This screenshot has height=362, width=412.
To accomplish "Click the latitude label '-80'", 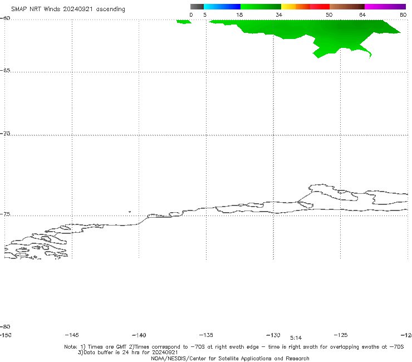I will tap(5, 327).
